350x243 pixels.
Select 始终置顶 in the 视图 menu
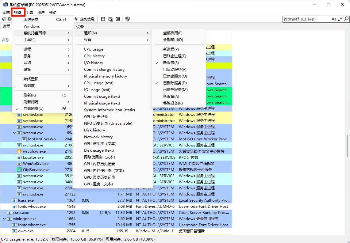[43, 79]
